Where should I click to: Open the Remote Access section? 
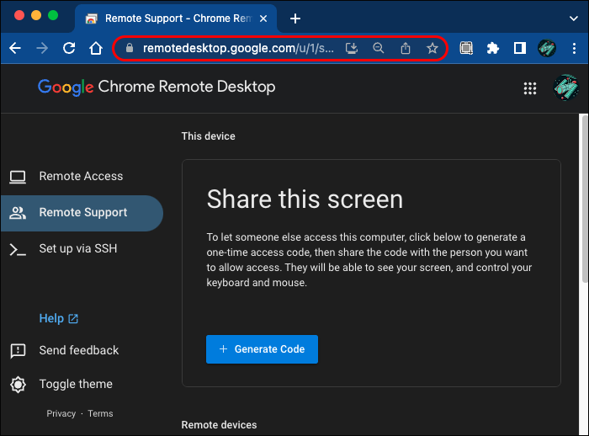click(x=81, y=176)
